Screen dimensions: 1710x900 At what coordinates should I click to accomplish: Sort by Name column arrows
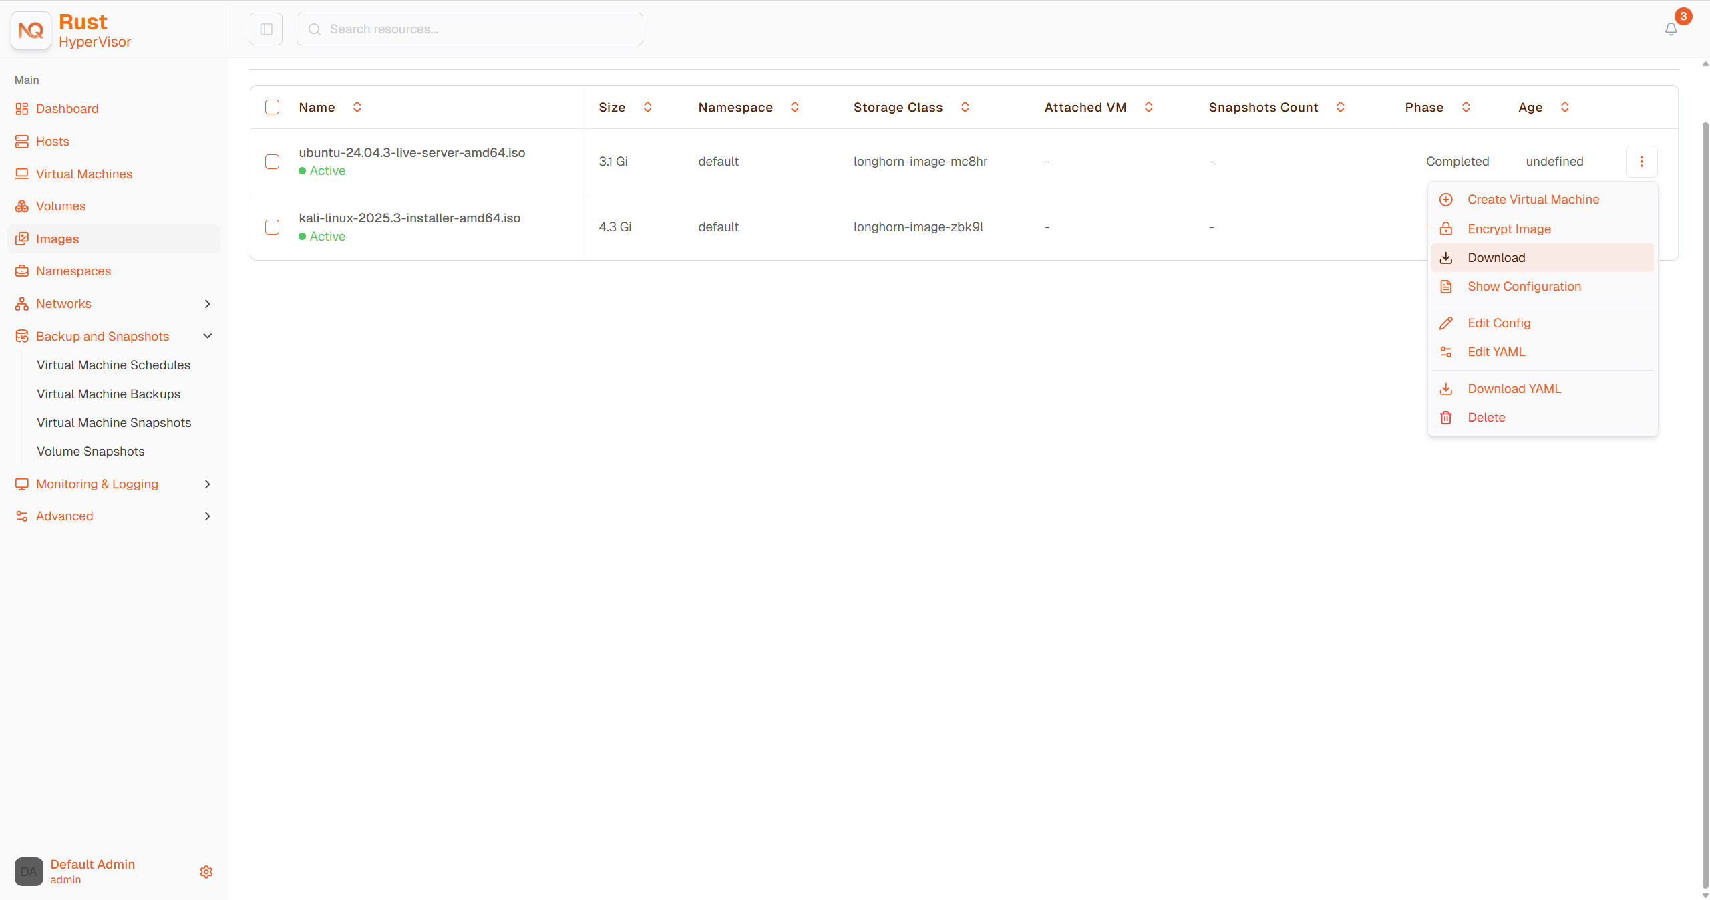(x=357, y=107)
